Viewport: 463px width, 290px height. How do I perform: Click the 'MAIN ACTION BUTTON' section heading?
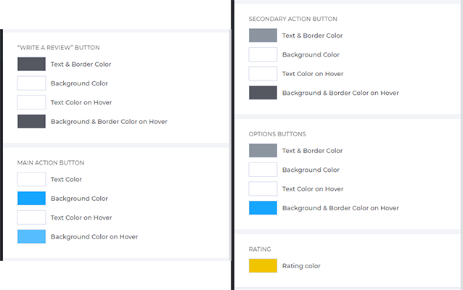[x=51, y=162]
